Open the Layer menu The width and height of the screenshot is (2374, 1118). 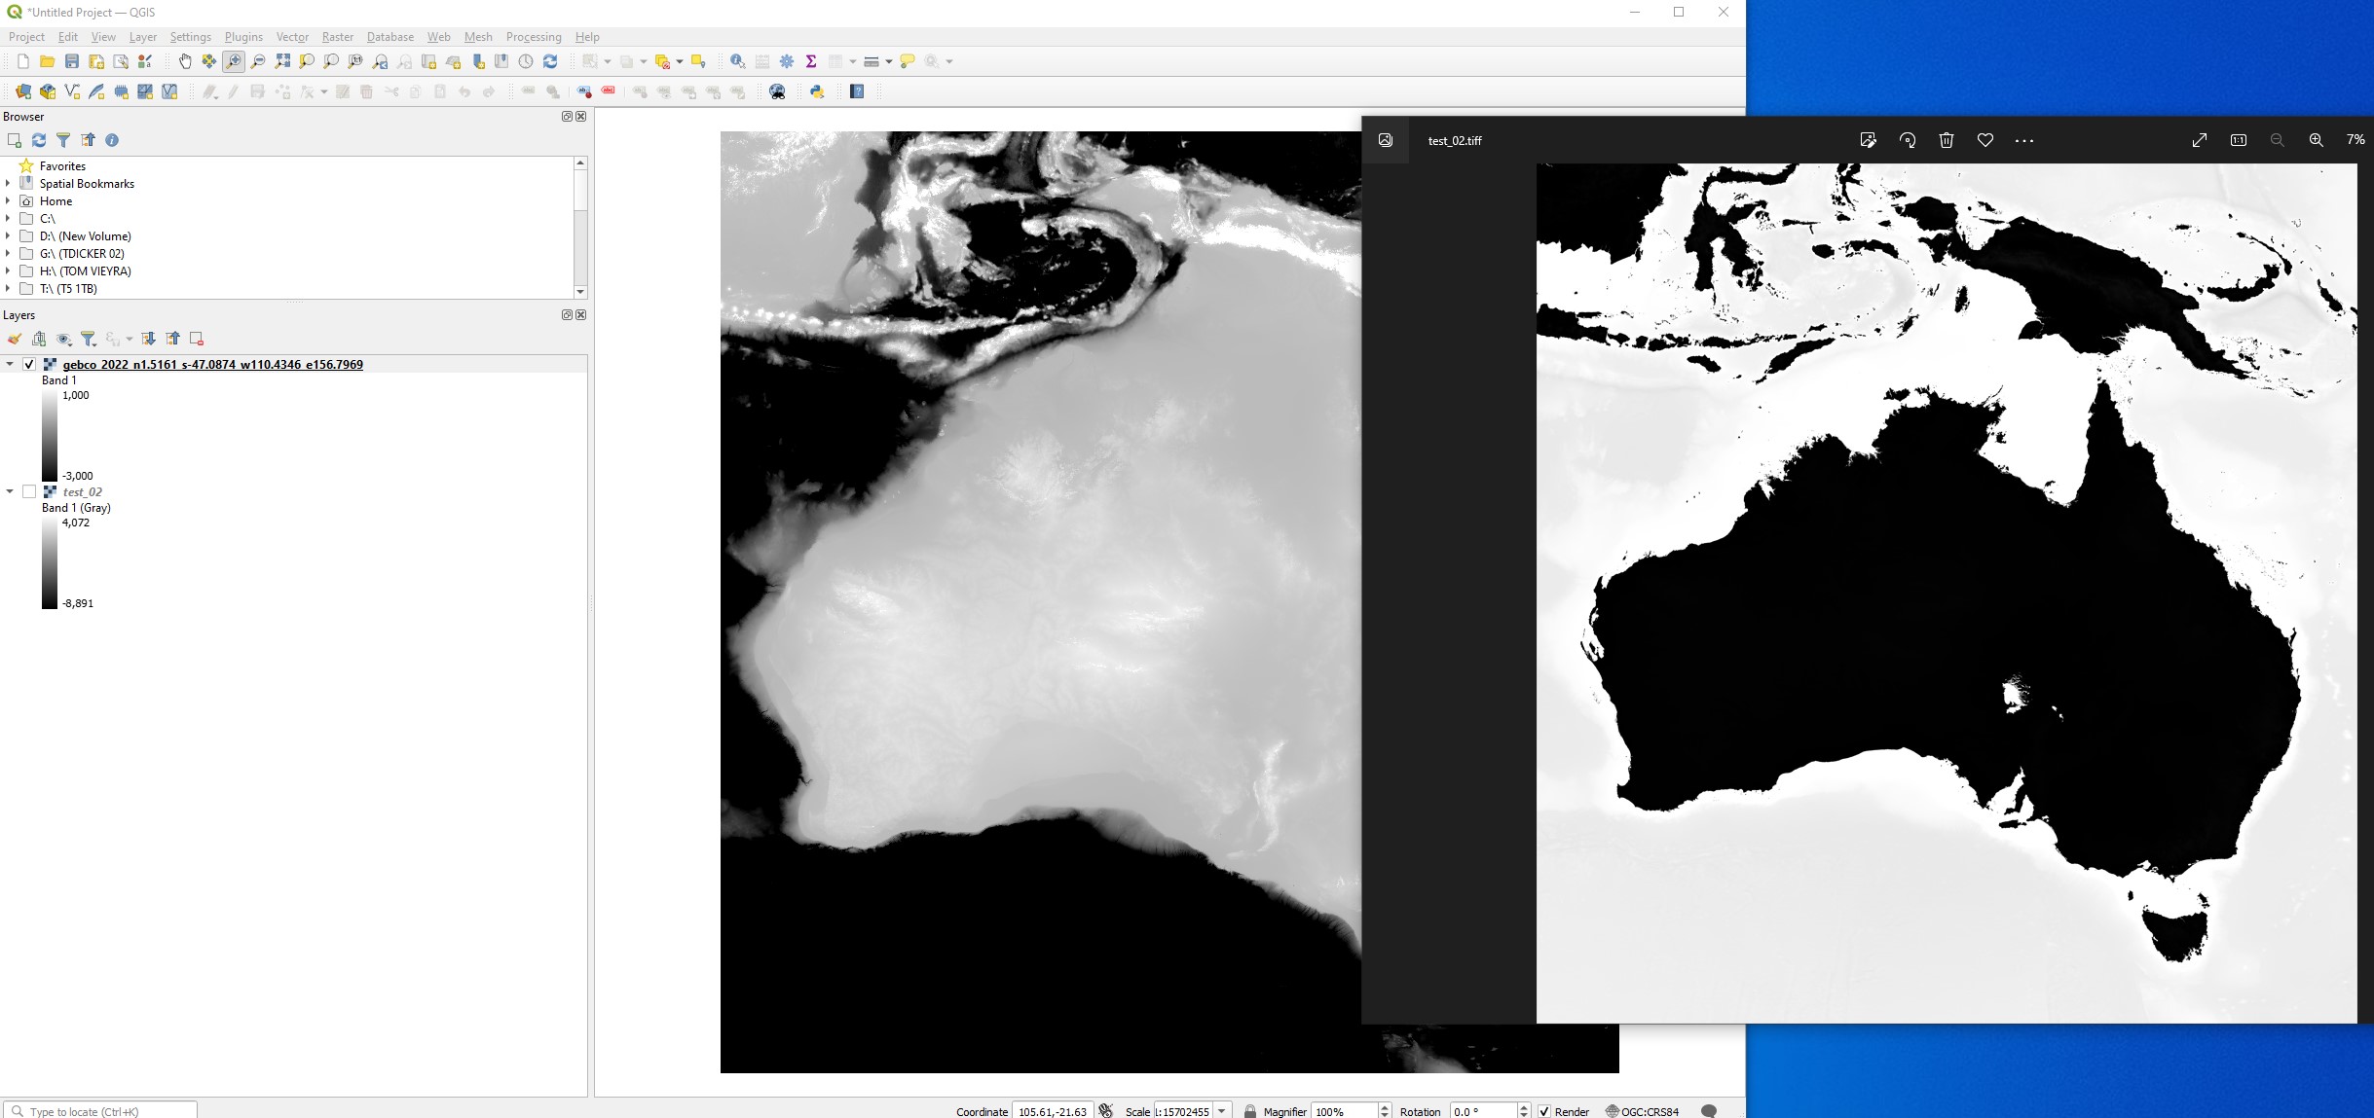coord(143,37)
